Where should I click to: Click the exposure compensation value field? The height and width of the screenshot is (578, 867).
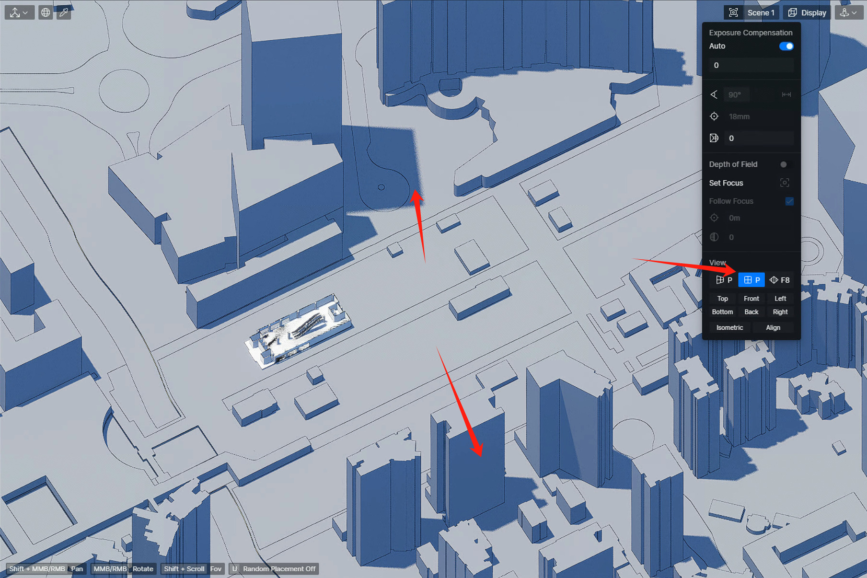751,65
